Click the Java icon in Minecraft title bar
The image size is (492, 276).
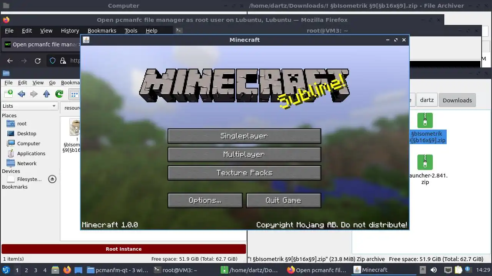tap(86, 40)
